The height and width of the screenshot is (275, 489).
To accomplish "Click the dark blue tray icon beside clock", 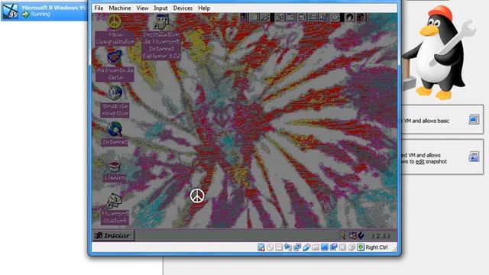I will click(361, 235).
